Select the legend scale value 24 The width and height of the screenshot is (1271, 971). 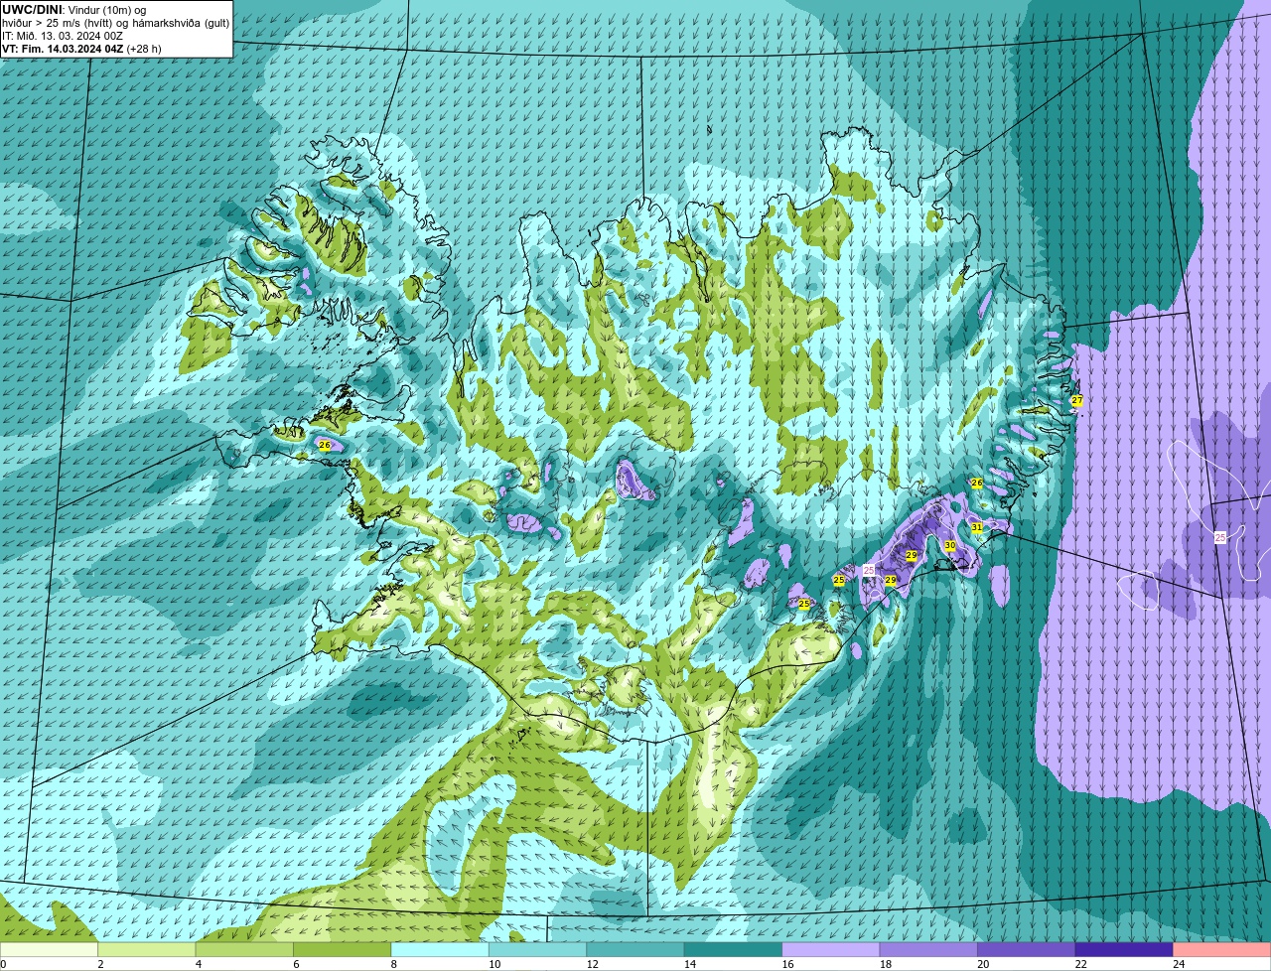(1178, 964)
